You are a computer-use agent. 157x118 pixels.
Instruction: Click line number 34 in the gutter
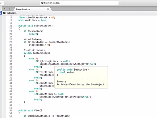pyautogui.click(x=11, y=64)
